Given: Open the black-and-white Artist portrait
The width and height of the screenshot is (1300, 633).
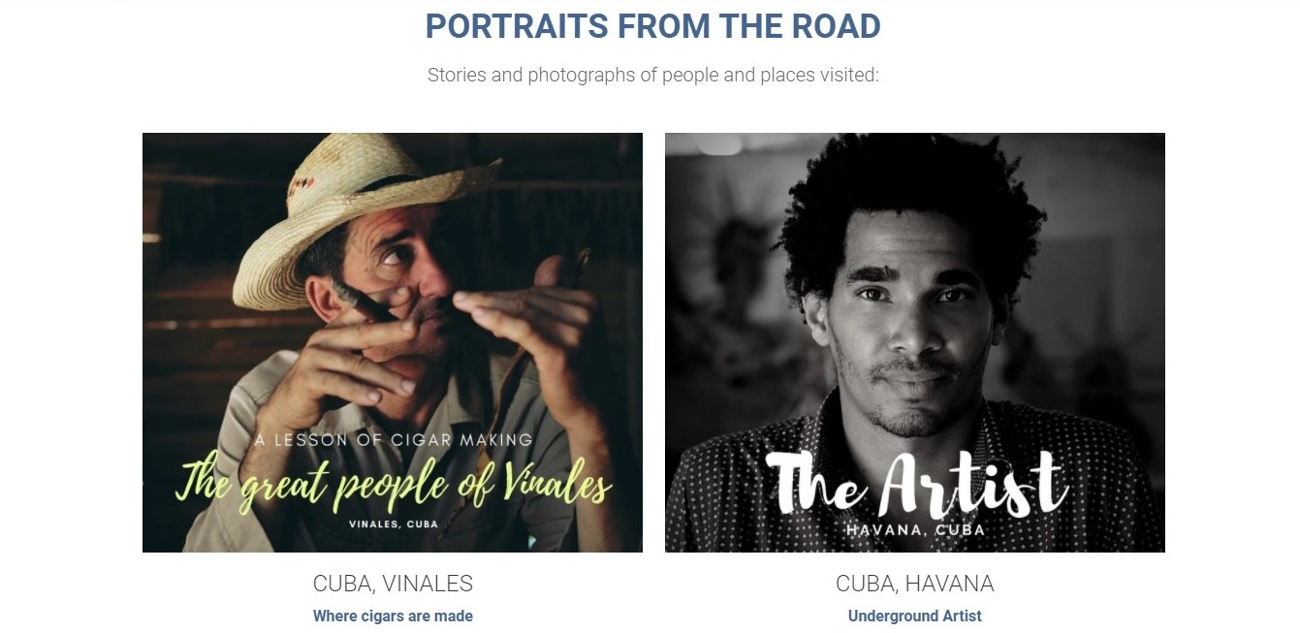Looking at the screenshot, I should (914, 342).
